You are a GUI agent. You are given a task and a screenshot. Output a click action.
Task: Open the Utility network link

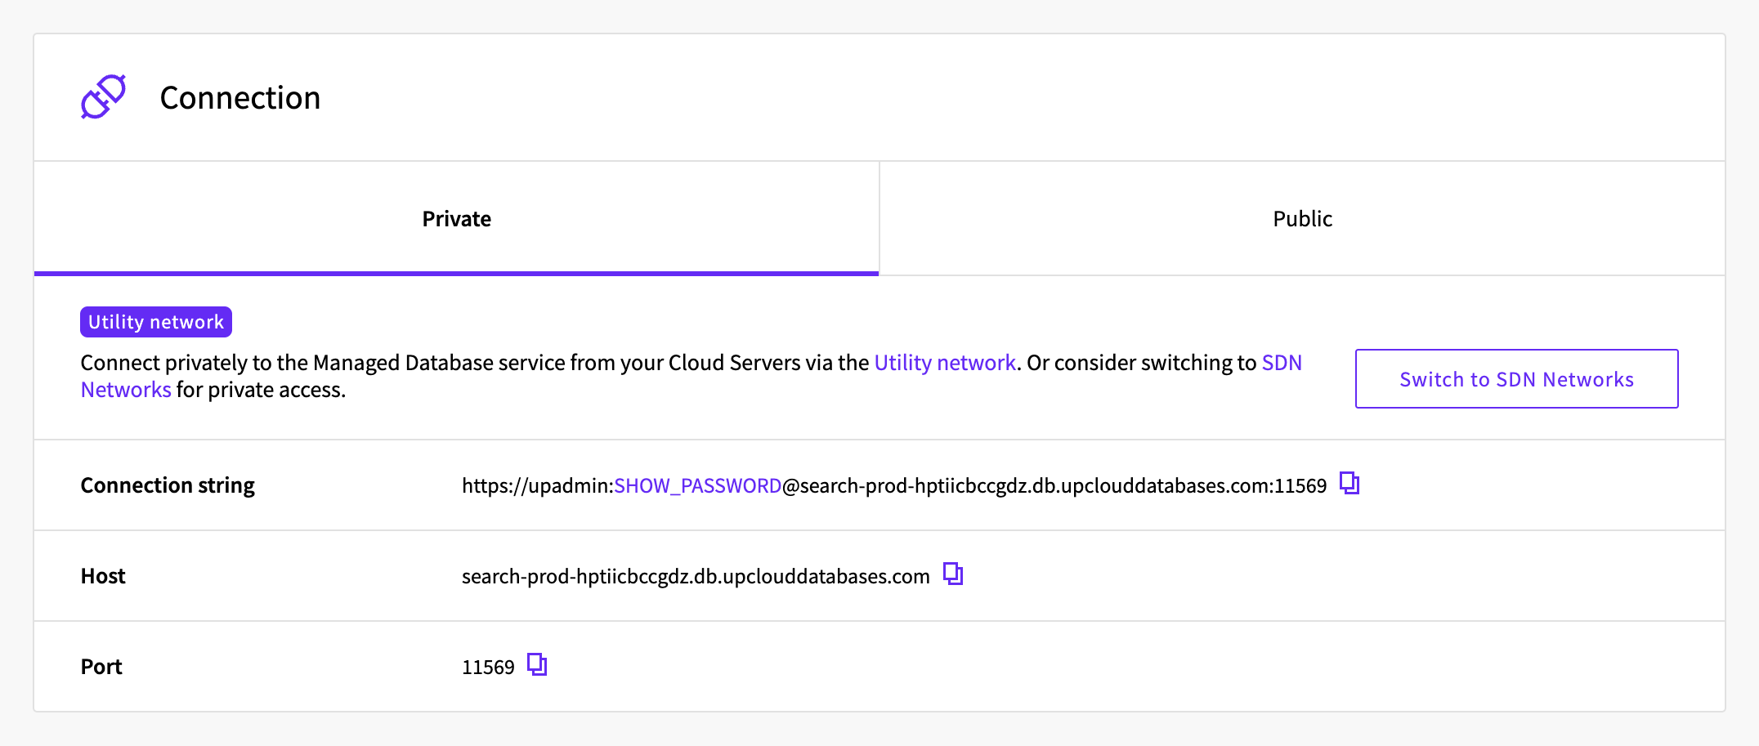click(x=945, y=363)
